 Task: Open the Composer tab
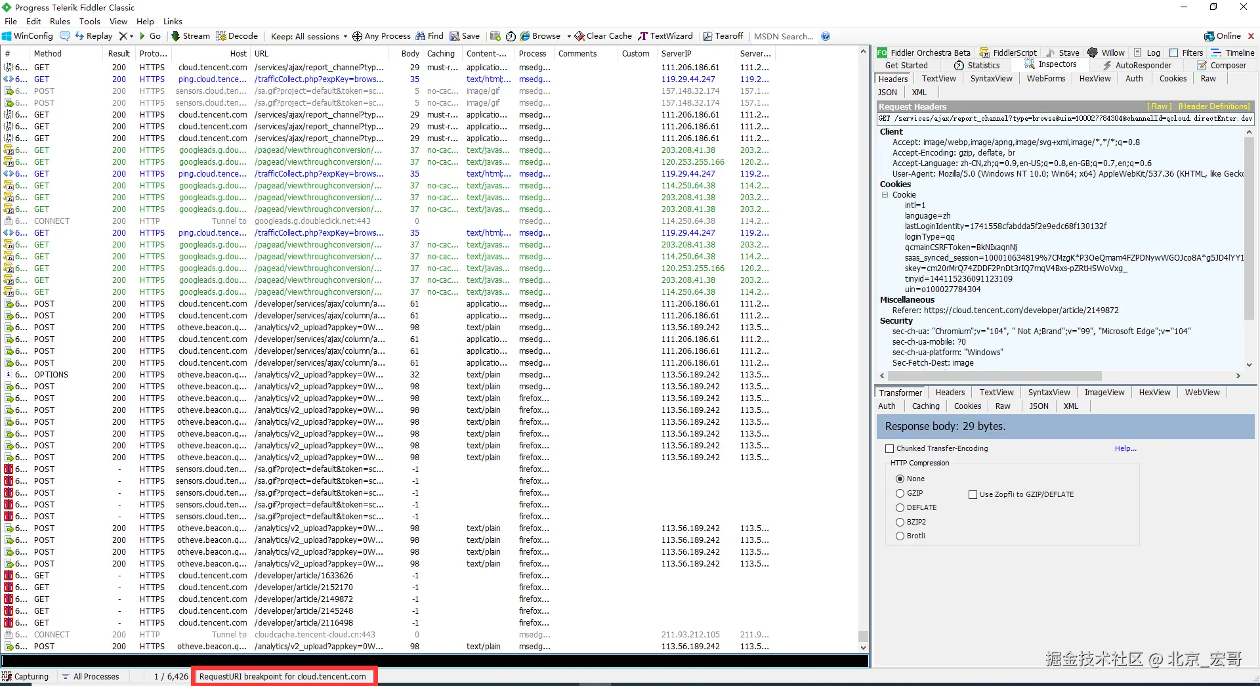1222,65
